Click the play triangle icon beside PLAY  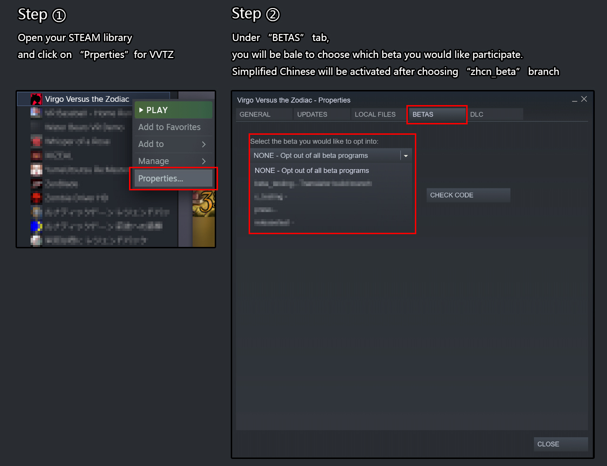click(141, 110)
